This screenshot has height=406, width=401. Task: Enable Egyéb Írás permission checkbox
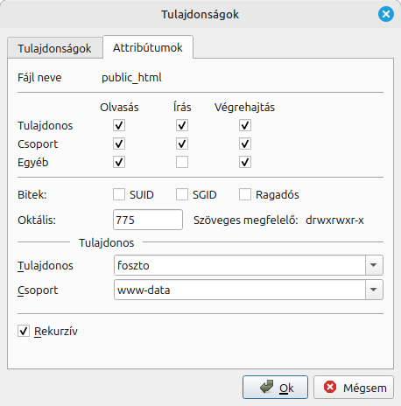click(x=182, y=162)
